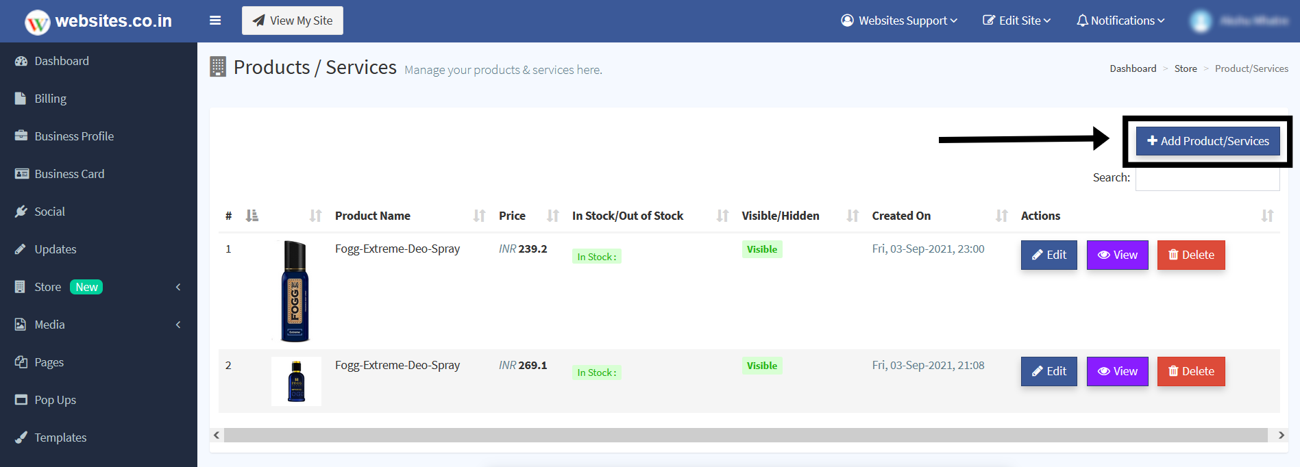The width and height of the screenshot is (1300, 467).
Task: Click the user profile avatar
Action: pyautogui.click(x=1201, y=21)
